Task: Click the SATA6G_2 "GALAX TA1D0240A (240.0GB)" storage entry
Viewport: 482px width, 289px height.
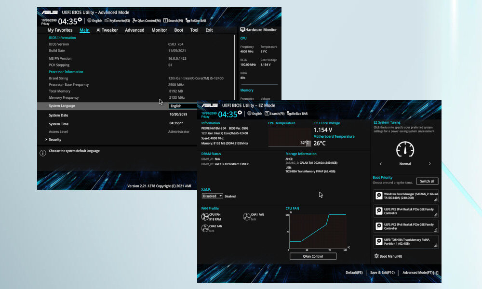Action: 319,163
